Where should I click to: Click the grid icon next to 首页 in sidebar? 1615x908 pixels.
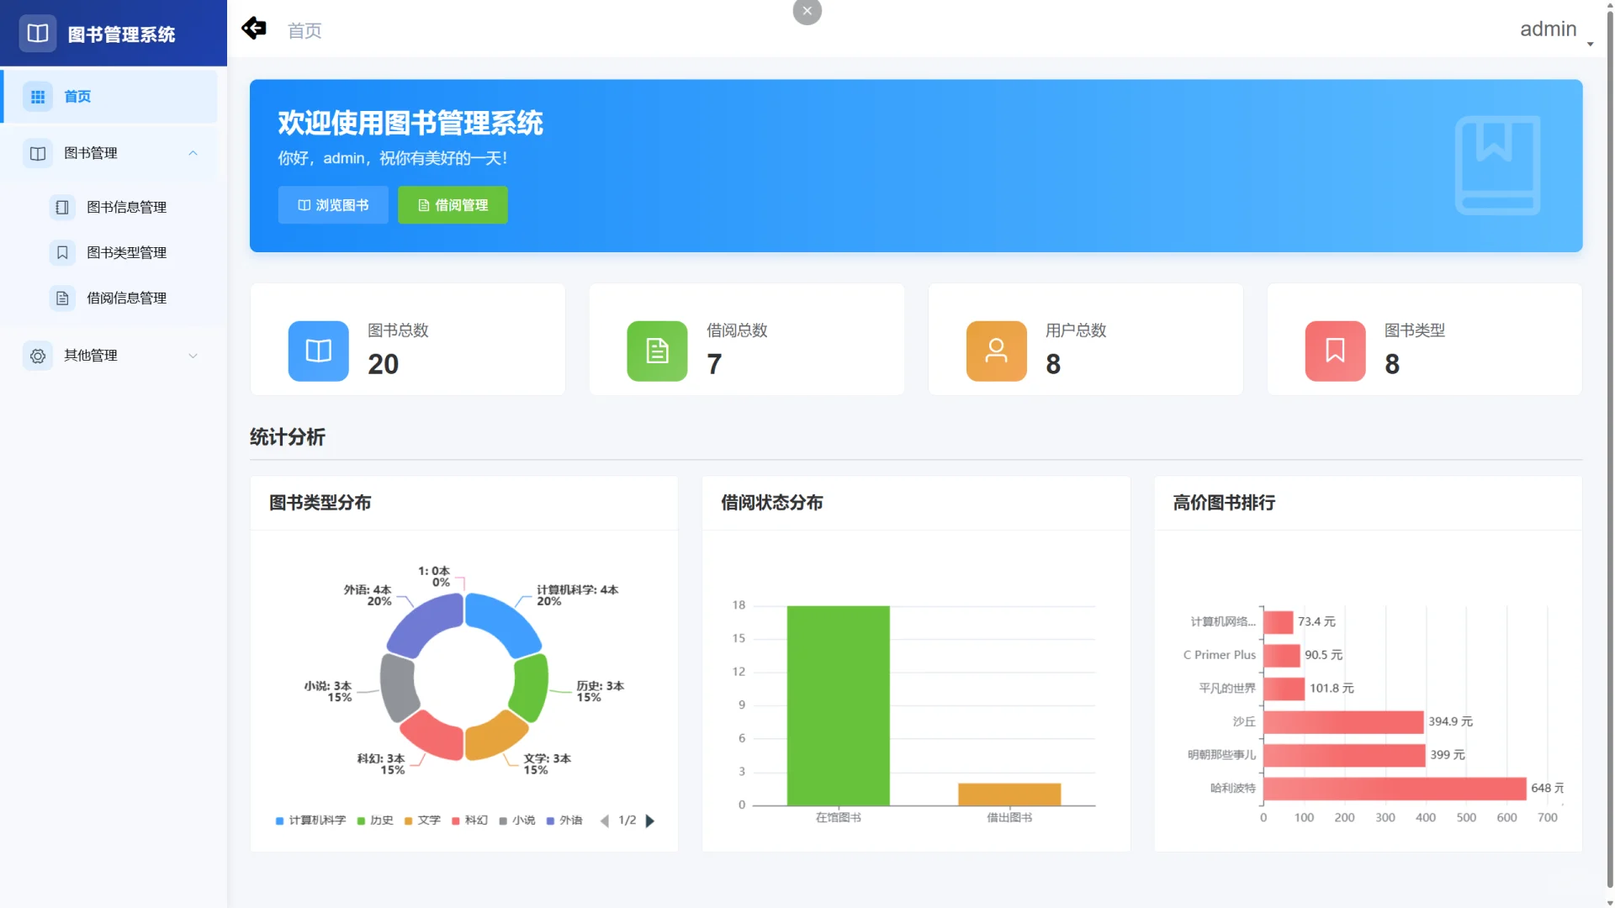(x=37, y=96)
